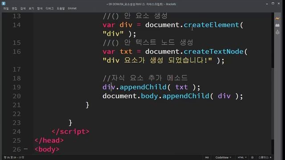Click the txt argument on line 19
The height and width of the screenshot is (160, 285).
181,87
